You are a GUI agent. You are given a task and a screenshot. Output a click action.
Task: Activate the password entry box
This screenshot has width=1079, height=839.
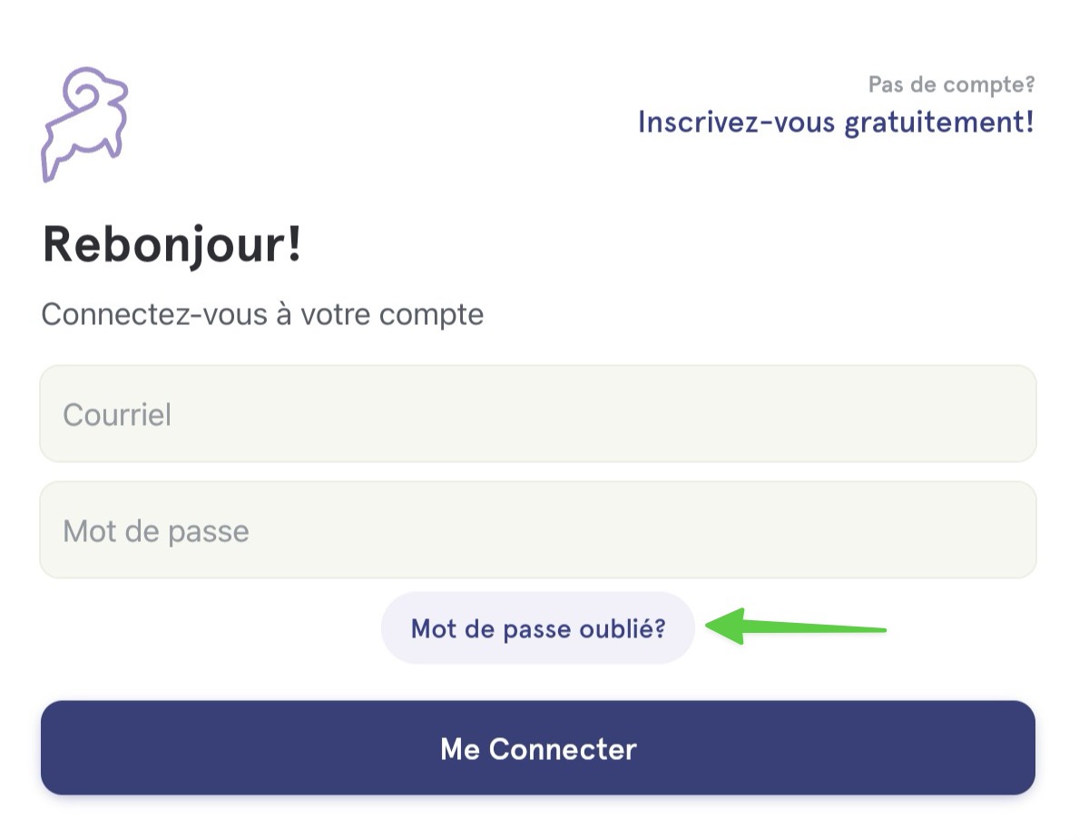538,530
